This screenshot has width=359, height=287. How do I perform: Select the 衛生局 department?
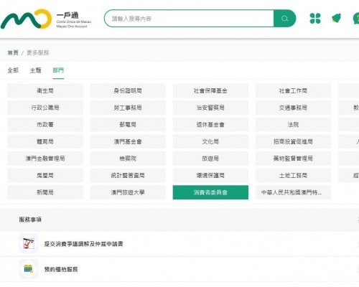point(45,90)
